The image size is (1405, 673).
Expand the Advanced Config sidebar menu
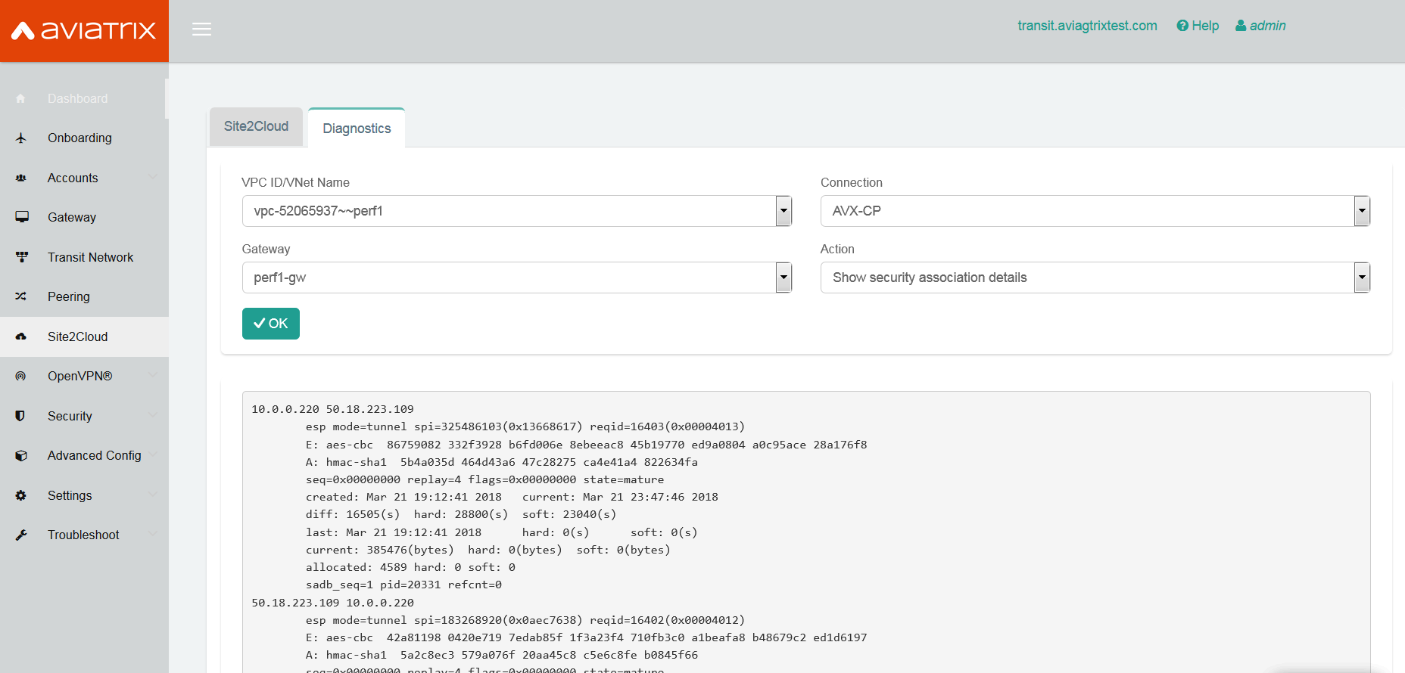(x=94, y=455)
